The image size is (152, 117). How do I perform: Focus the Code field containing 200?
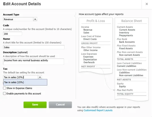tap(12, 34)
